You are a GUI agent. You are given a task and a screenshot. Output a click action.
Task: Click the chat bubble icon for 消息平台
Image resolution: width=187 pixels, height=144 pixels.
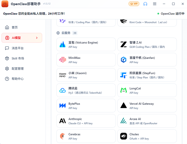[7, 48]
